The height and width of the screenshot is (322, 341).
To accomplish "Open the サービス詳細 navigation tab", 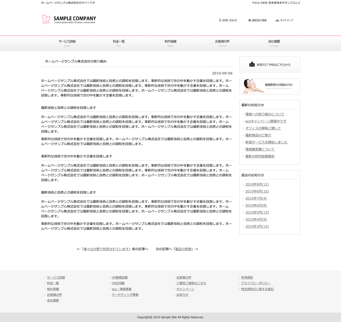I will click(x=67, y=43).
